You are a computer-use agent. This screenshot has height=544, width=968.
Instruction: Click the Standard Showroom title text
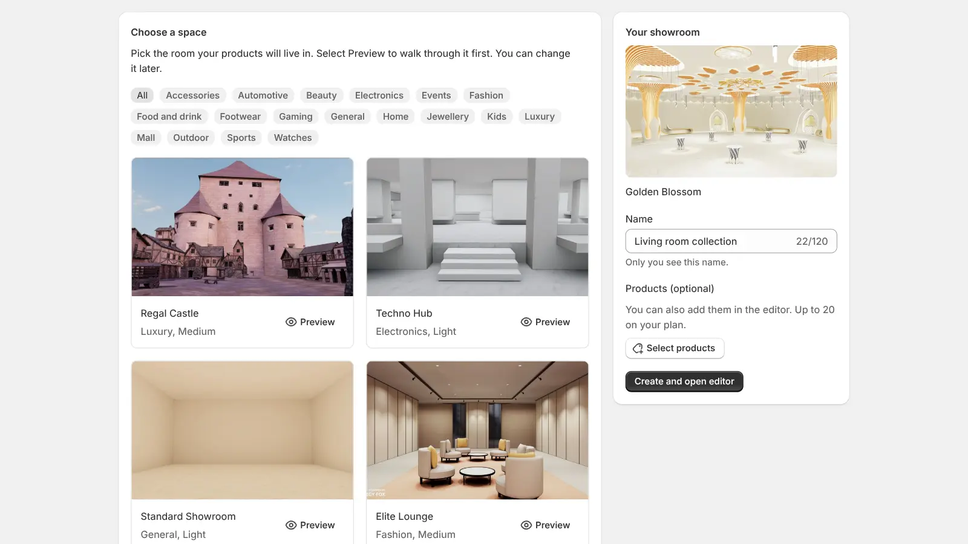pyautogui.click(x=188, y=516)
